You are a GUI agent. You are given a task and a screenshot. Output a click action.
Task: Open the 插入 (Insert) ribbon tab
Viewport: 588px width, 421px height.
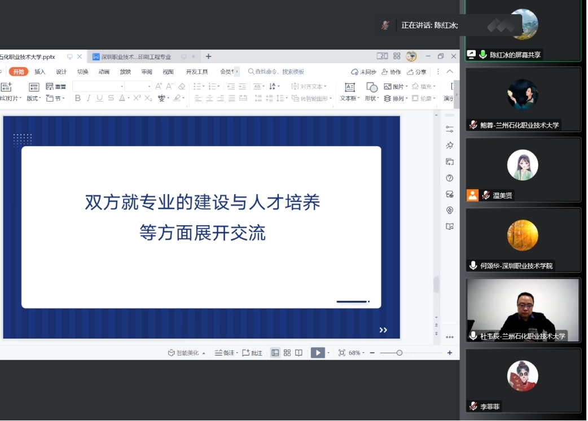click(x=40, y=72)
